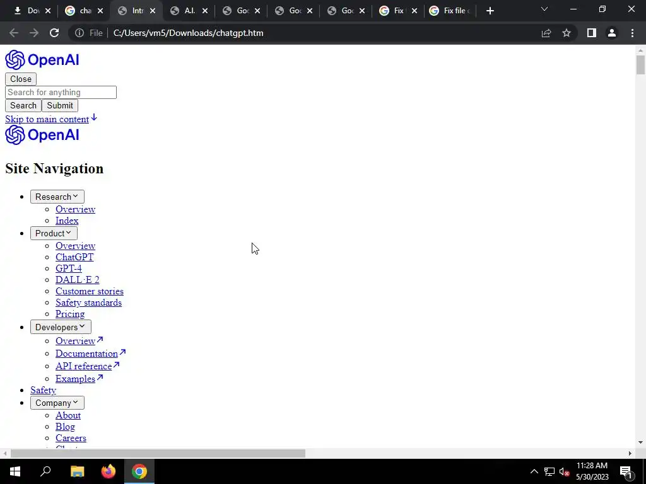Close the 'Dov' downloads tab
The height and width of the screenshot is (484, 646).
48,11
